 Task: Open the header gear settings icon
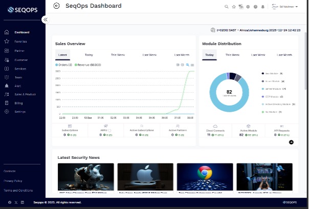(x=248, y=7)
